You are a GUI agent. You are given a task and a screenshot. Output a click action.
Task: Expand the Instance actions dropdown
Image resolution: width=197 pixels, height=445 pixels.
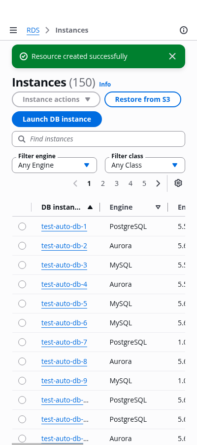(x=56, y=99)
